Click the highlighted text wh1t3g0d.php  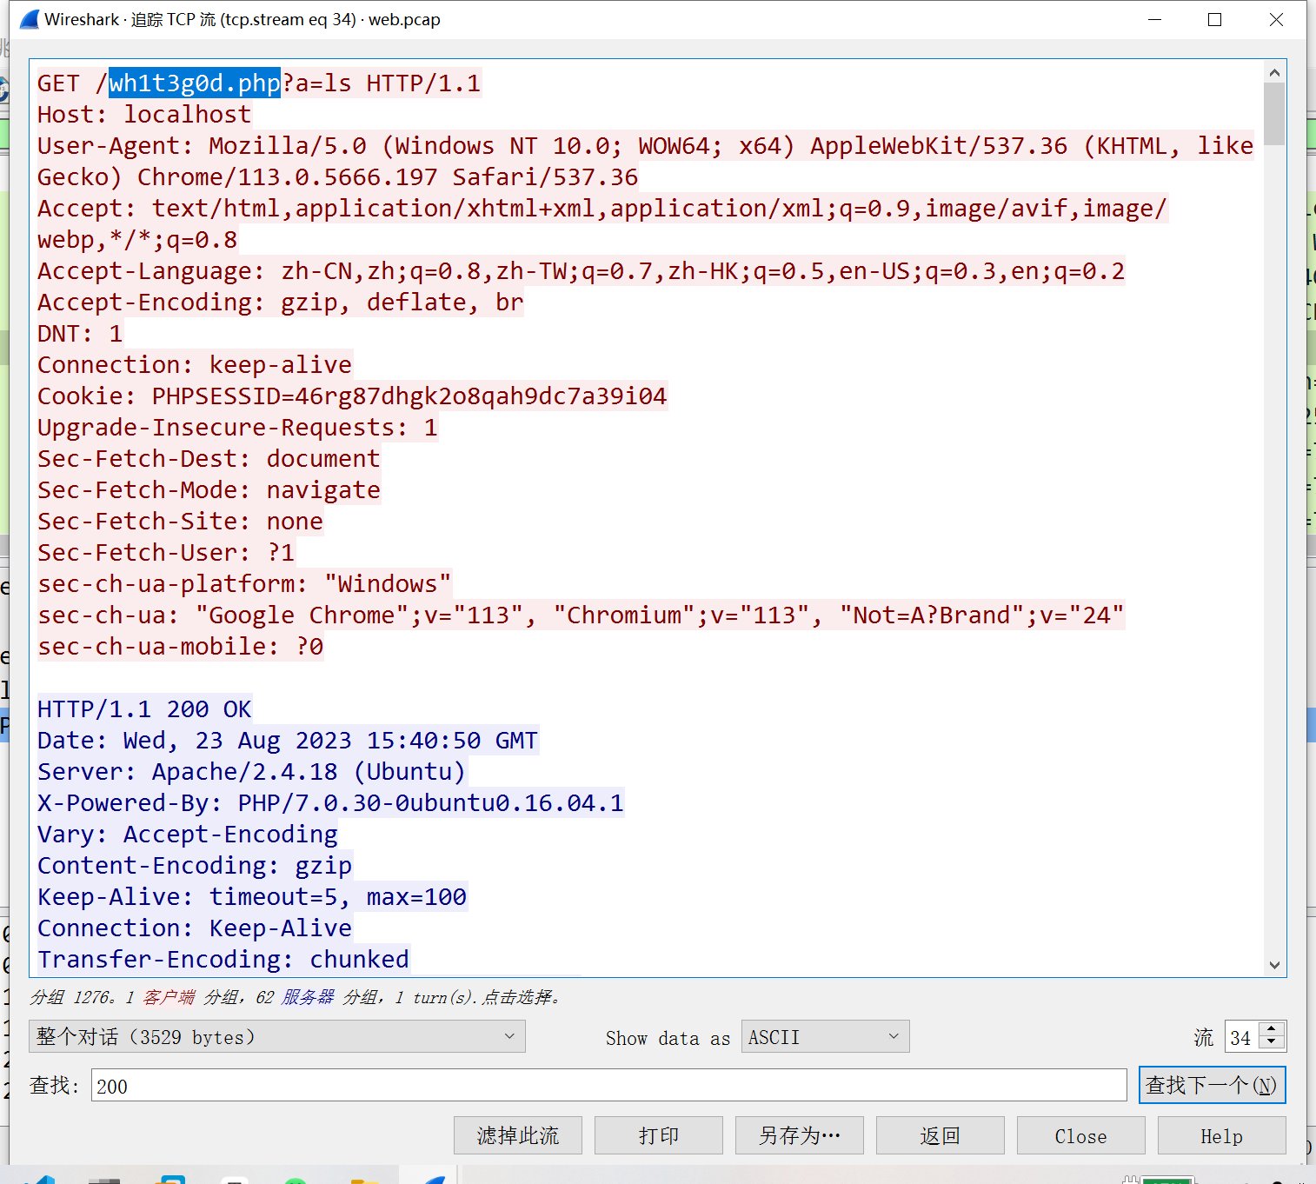click(195, 83)
